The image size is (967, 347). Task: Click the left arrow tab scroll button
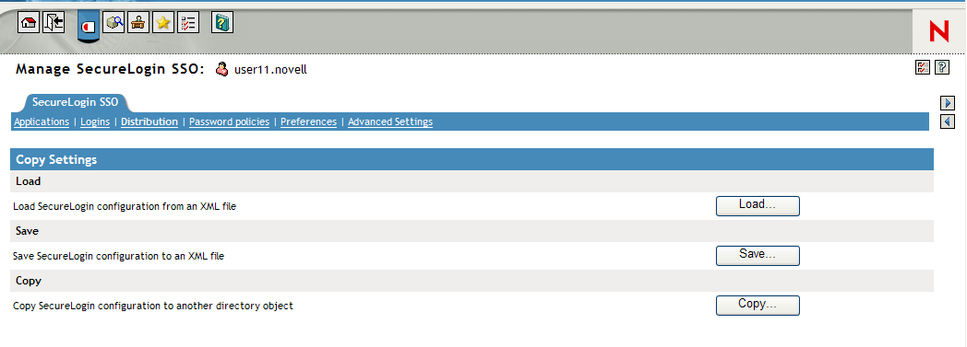click(x=948, y=121)
